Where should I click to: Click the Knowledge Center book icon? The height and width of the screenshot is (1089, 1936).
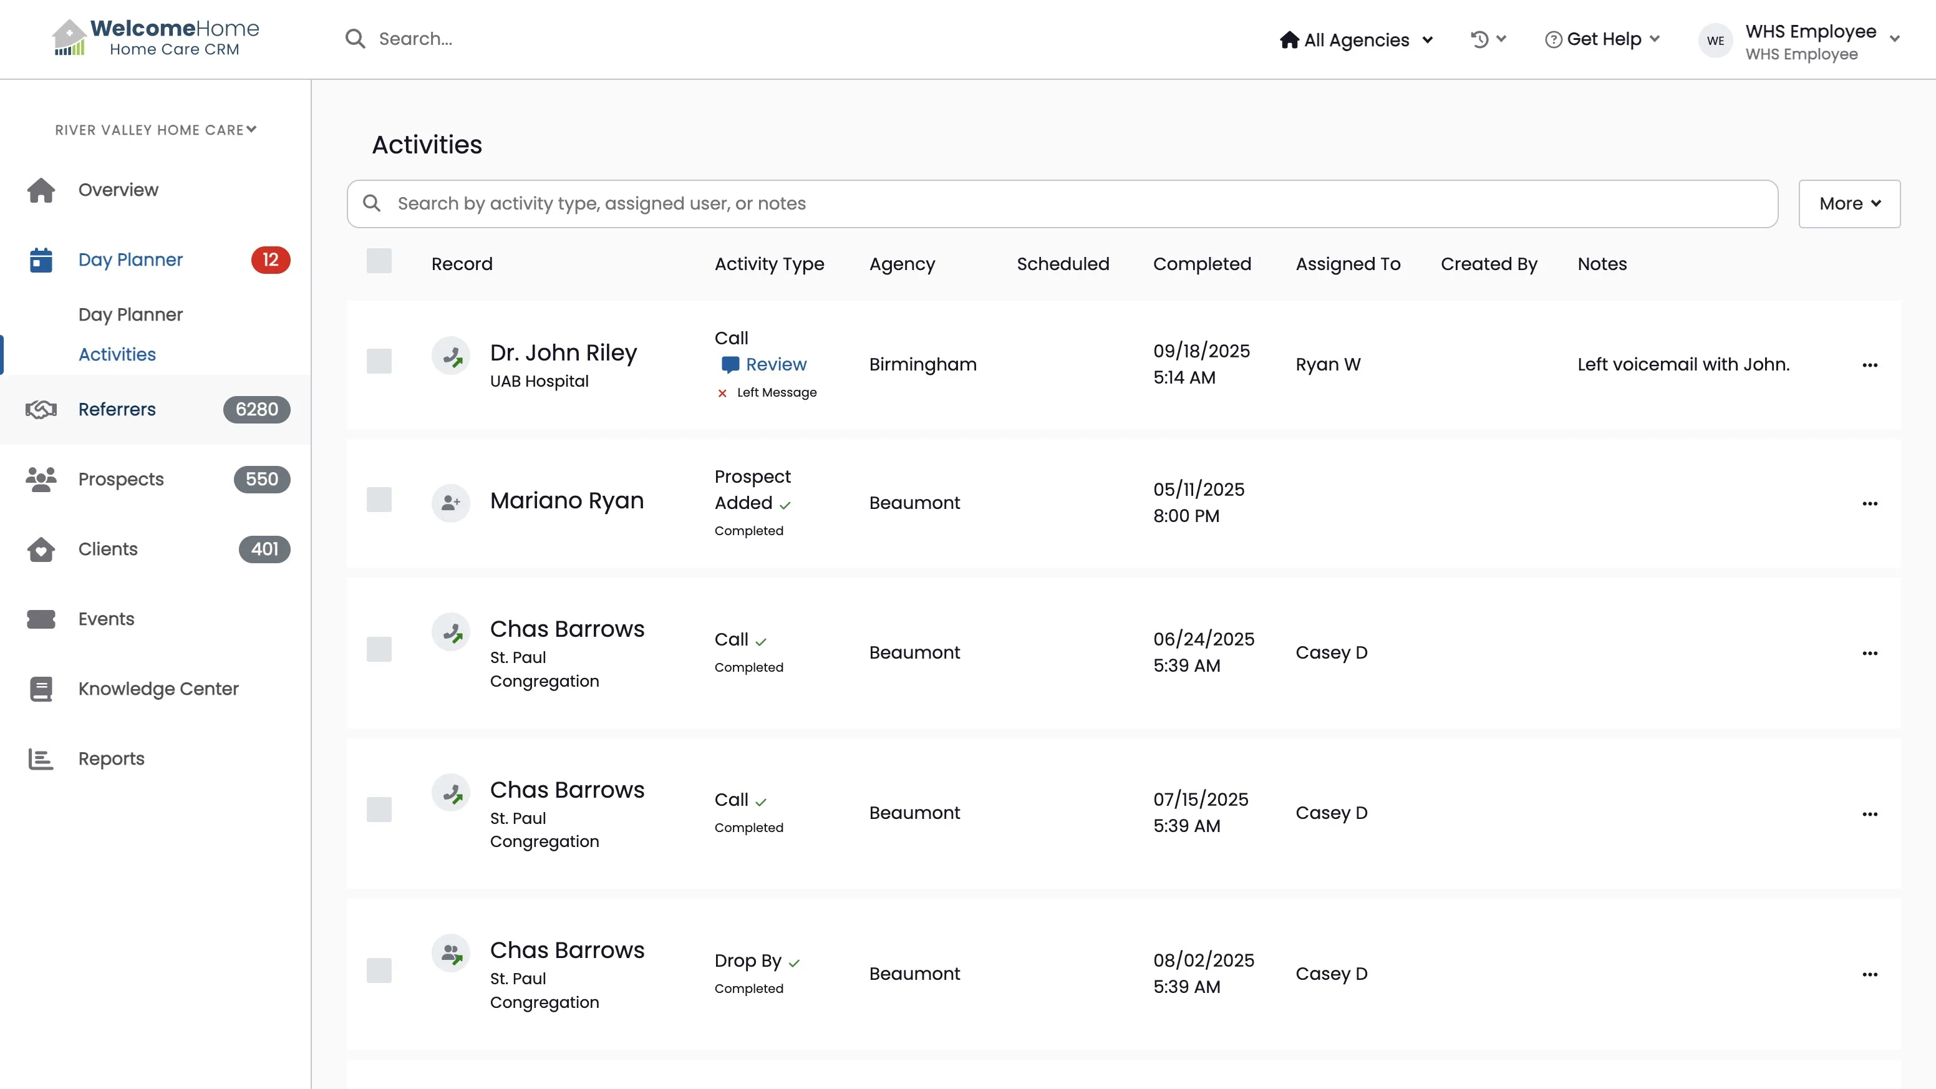[41, 689]
